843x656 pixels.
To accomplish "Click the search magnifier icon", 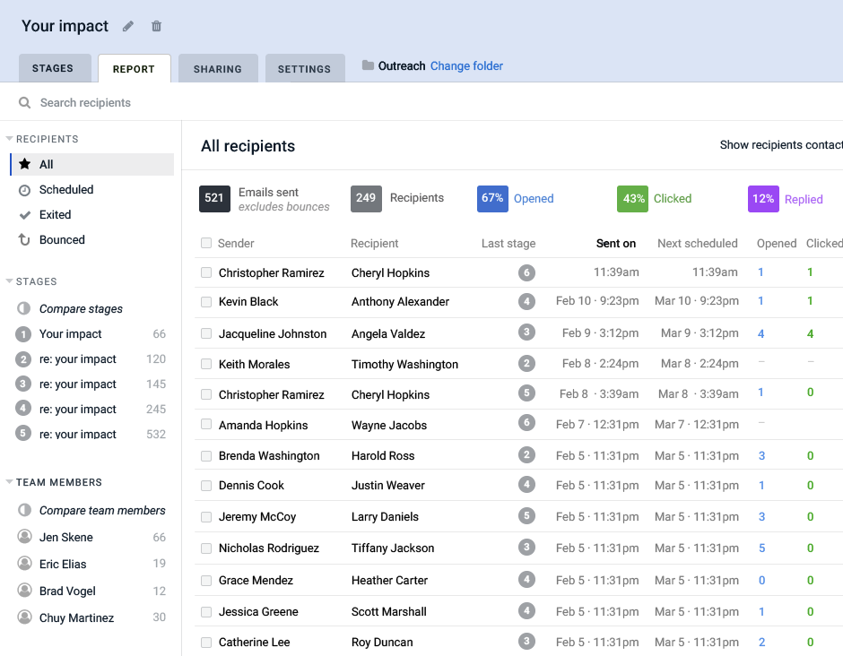I will [x=24, y=103].
